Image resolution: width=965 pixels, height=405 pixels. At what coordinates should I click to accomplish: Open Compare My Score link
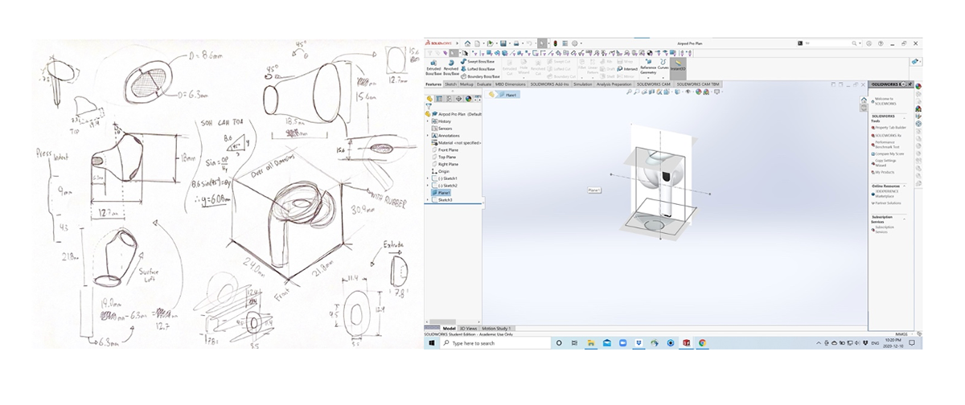888,153
